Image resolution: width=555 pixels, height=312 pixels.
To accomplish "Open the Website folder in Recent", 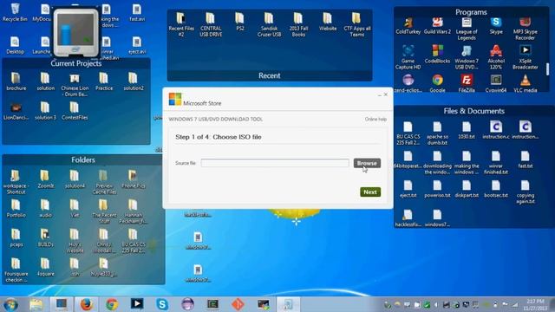I will pyautogui.click(x=328, y=22).
